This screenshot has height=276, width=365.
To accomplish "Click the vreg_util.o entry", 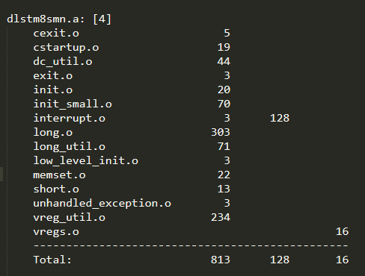I will pos(70,218).
